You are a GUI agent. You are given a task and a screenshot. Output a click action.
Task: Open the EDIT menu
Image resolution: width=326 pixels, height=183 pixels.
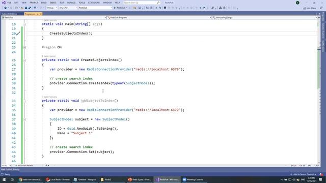(16, 3)
